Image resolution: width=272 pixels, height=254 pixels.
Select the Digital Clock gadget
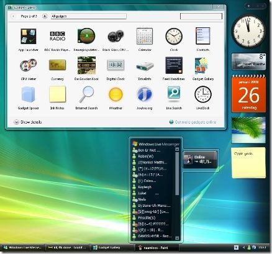point(116,65)
